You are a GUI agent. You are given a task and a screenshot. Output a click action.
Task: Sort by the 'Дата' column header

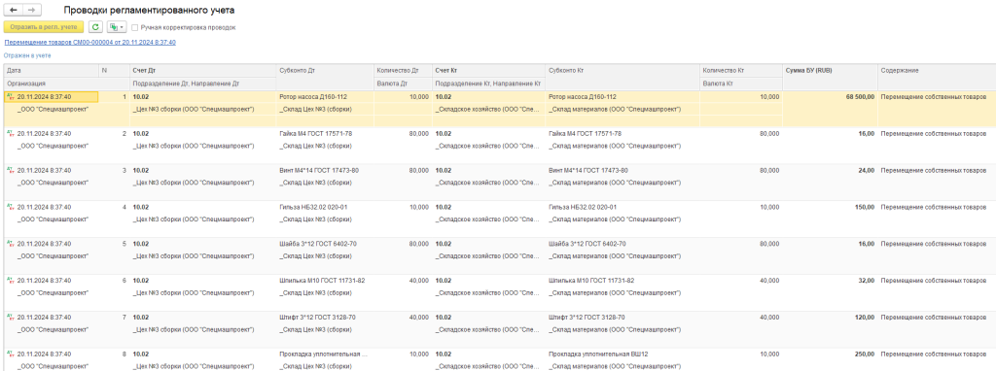click(x=51, y=70)
